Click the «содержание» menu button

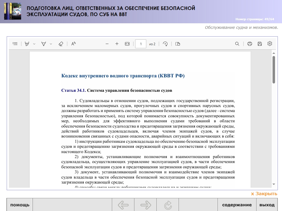point(237,205)
